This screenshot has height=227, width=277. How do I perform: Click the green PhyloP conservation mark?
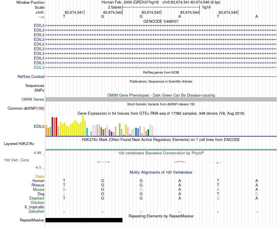point(218,163)
